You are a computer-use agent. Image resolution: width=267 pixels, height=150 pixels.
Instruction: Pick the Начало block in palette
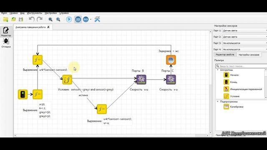point(231,75)
